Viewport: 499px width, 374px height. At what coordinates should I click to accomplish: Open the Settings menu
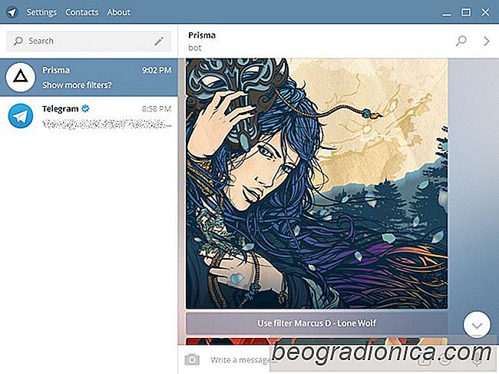tap(41, 12)
